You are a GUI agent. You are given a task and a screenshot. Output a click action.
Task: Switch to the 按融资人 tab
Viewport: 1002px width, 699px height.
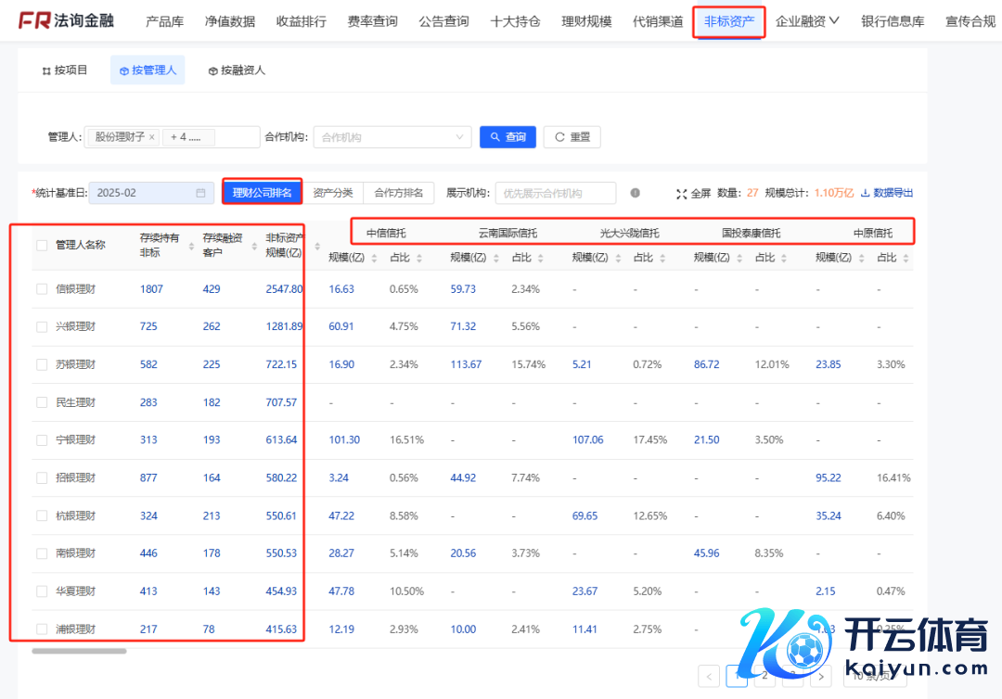click(237, 70)
